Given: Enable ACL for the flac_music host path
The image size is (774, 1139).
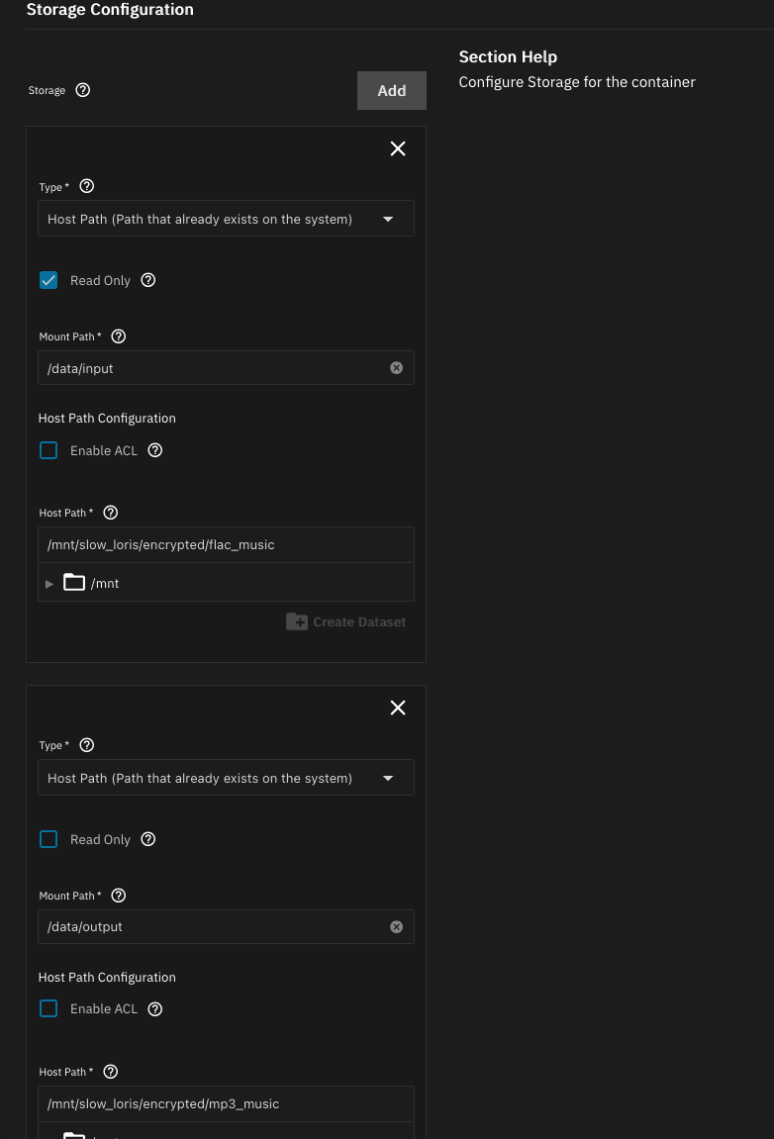Looking at the screenshot, I should coord(48,450).
